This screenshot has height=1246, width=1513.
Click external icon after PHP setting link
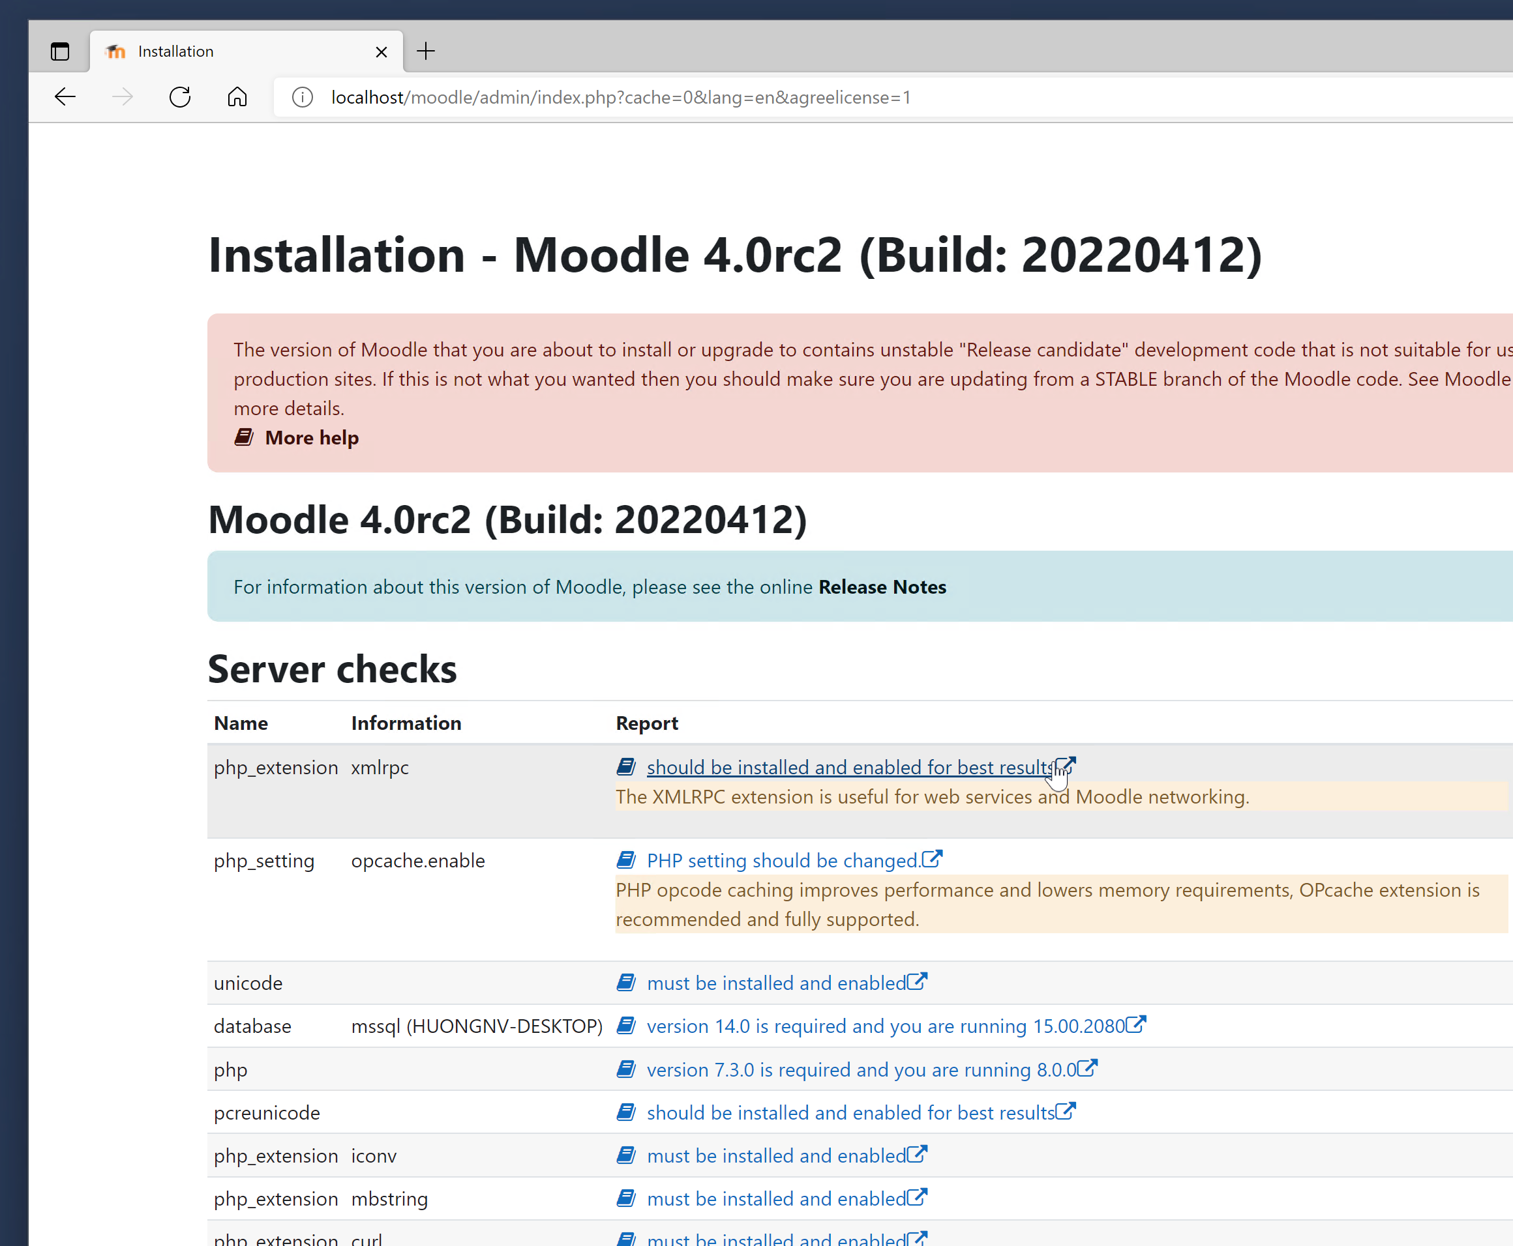click(932, 858)
